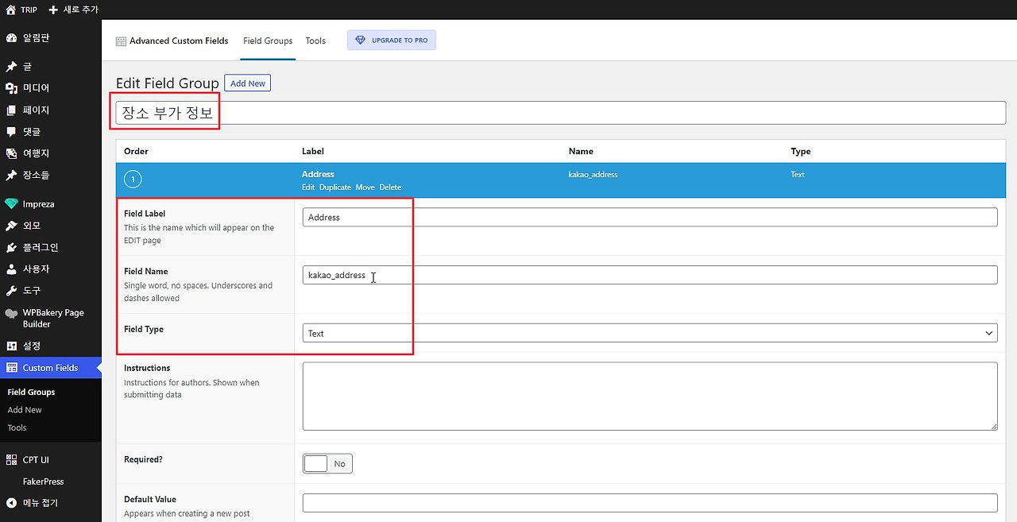Click the Field Label input containing Address
The image size is (1017, 522).
point(650,217)
